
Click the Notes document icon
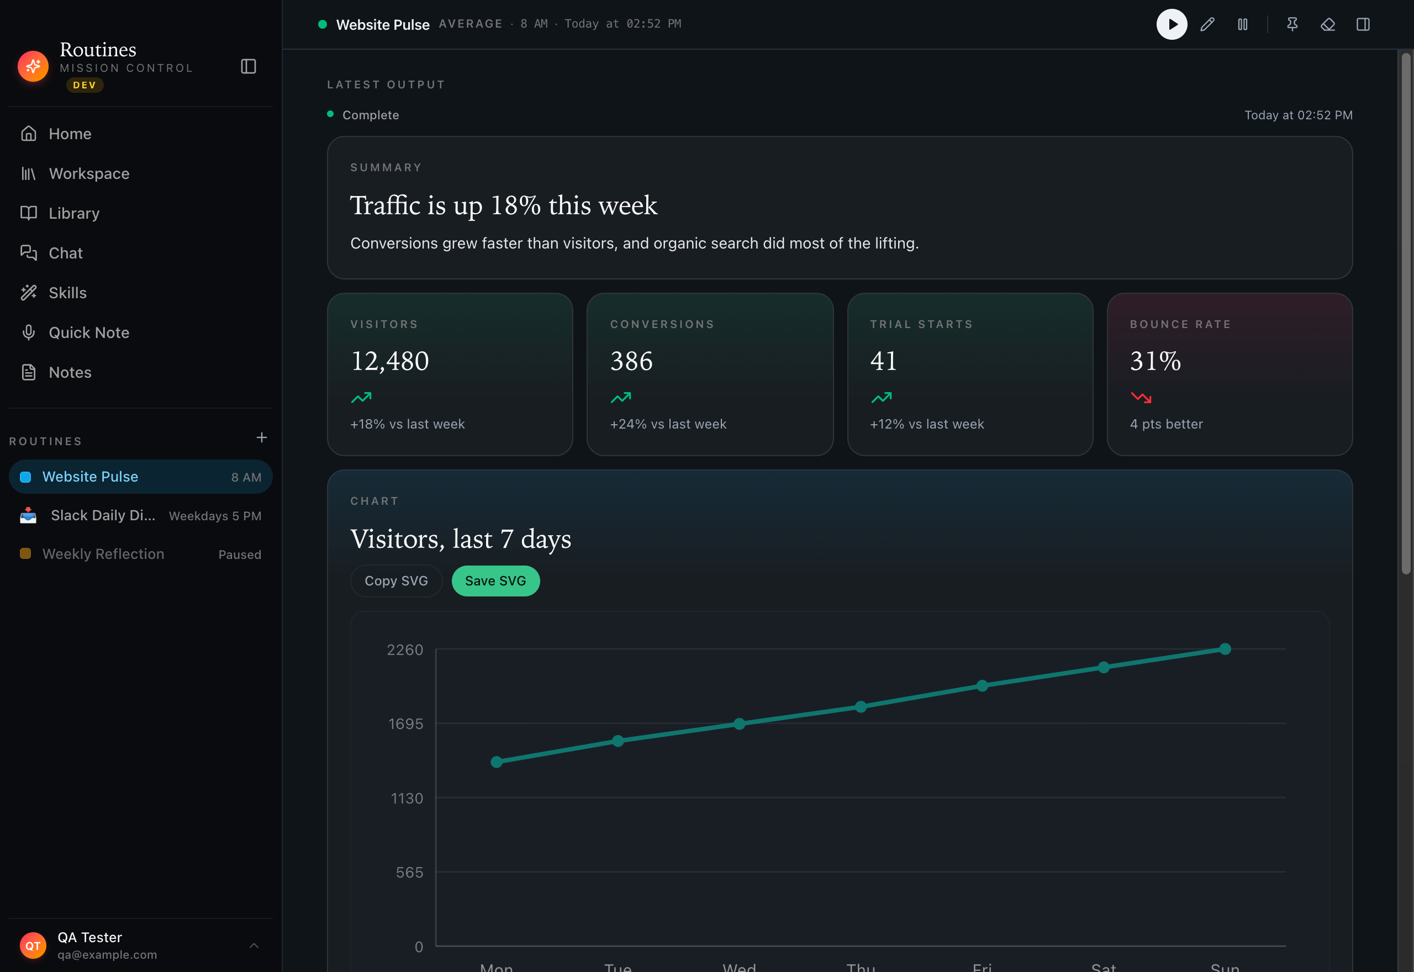29,372
